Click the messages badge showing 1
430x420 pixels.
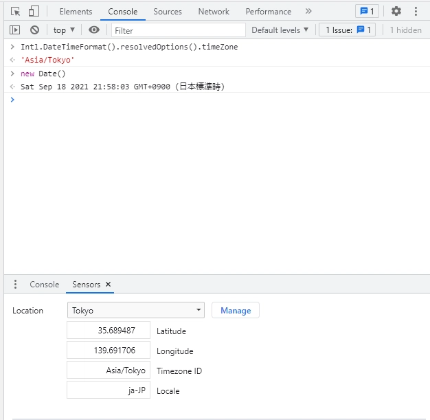click(367, 11)
